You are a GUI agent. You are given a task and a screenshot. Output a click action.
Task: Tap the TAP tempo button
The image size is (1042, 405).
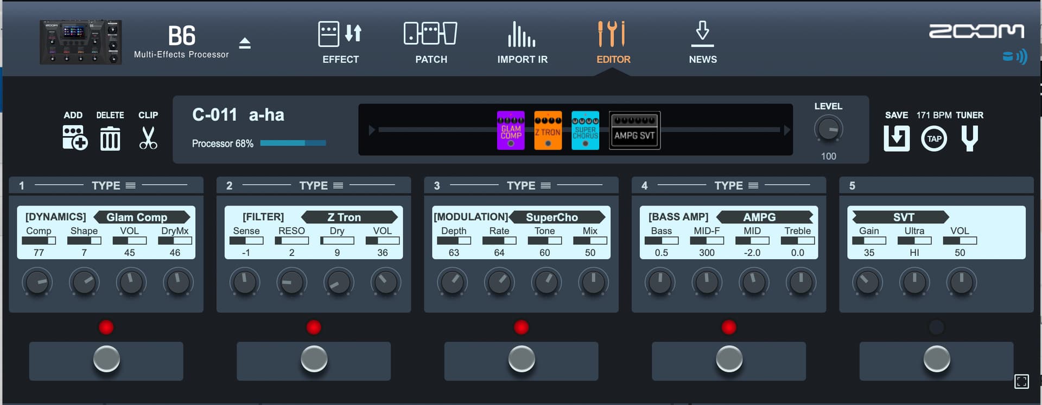934,139
